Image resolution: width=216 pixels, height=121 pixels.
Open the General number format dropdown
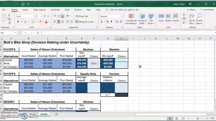121,16
